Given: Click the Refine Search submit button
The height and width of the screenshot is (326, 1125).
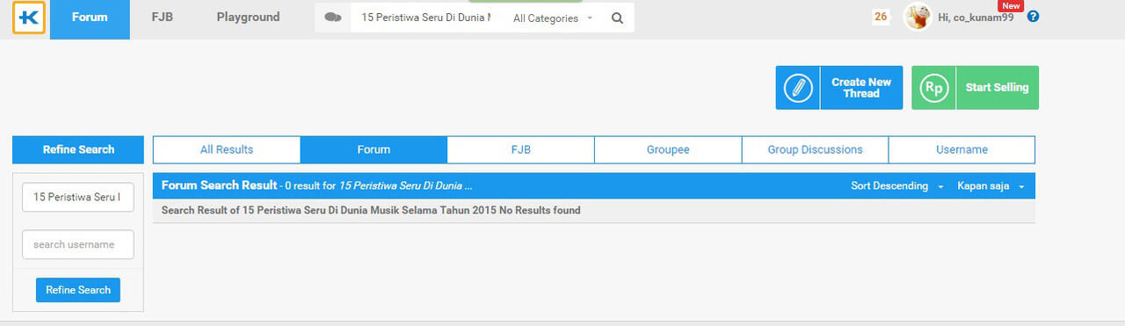Looking at the screenshot, I should pyautogui.click(x=78, y=290).
